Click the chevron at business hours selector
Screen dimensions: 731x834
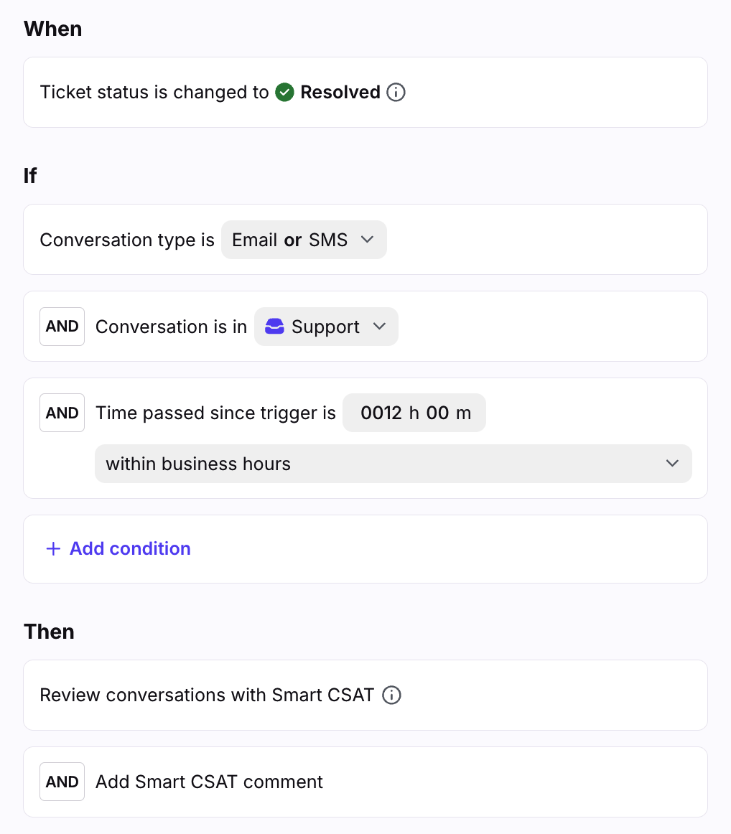click(673, 463)
